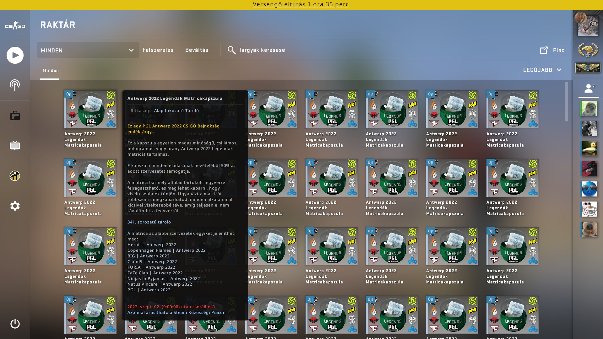Open the Piac market link
The width and height of the screenshot is (603, 339).
[x=552, y=50]
